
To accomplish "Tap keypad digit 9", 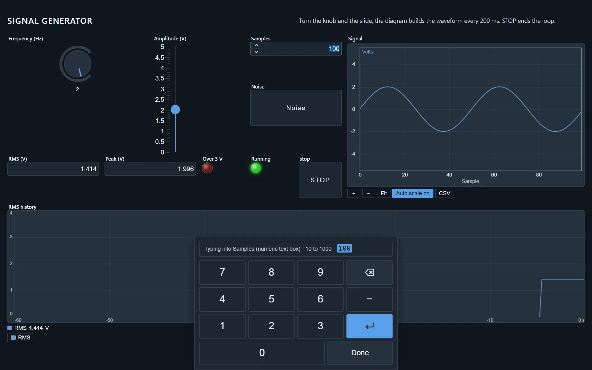I will click(x=320, y=272).
